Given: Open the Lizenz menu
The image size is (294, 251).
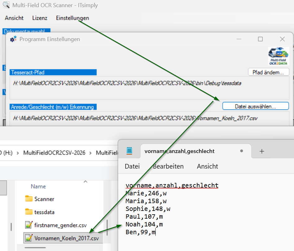Looking at the screenshot, I should [40, 18].
